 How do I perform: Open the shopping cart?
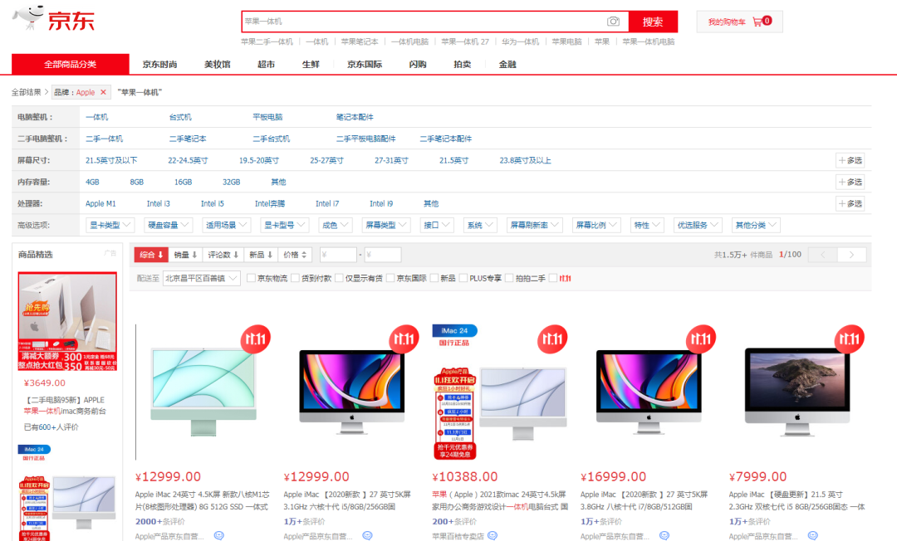(738, 22)
